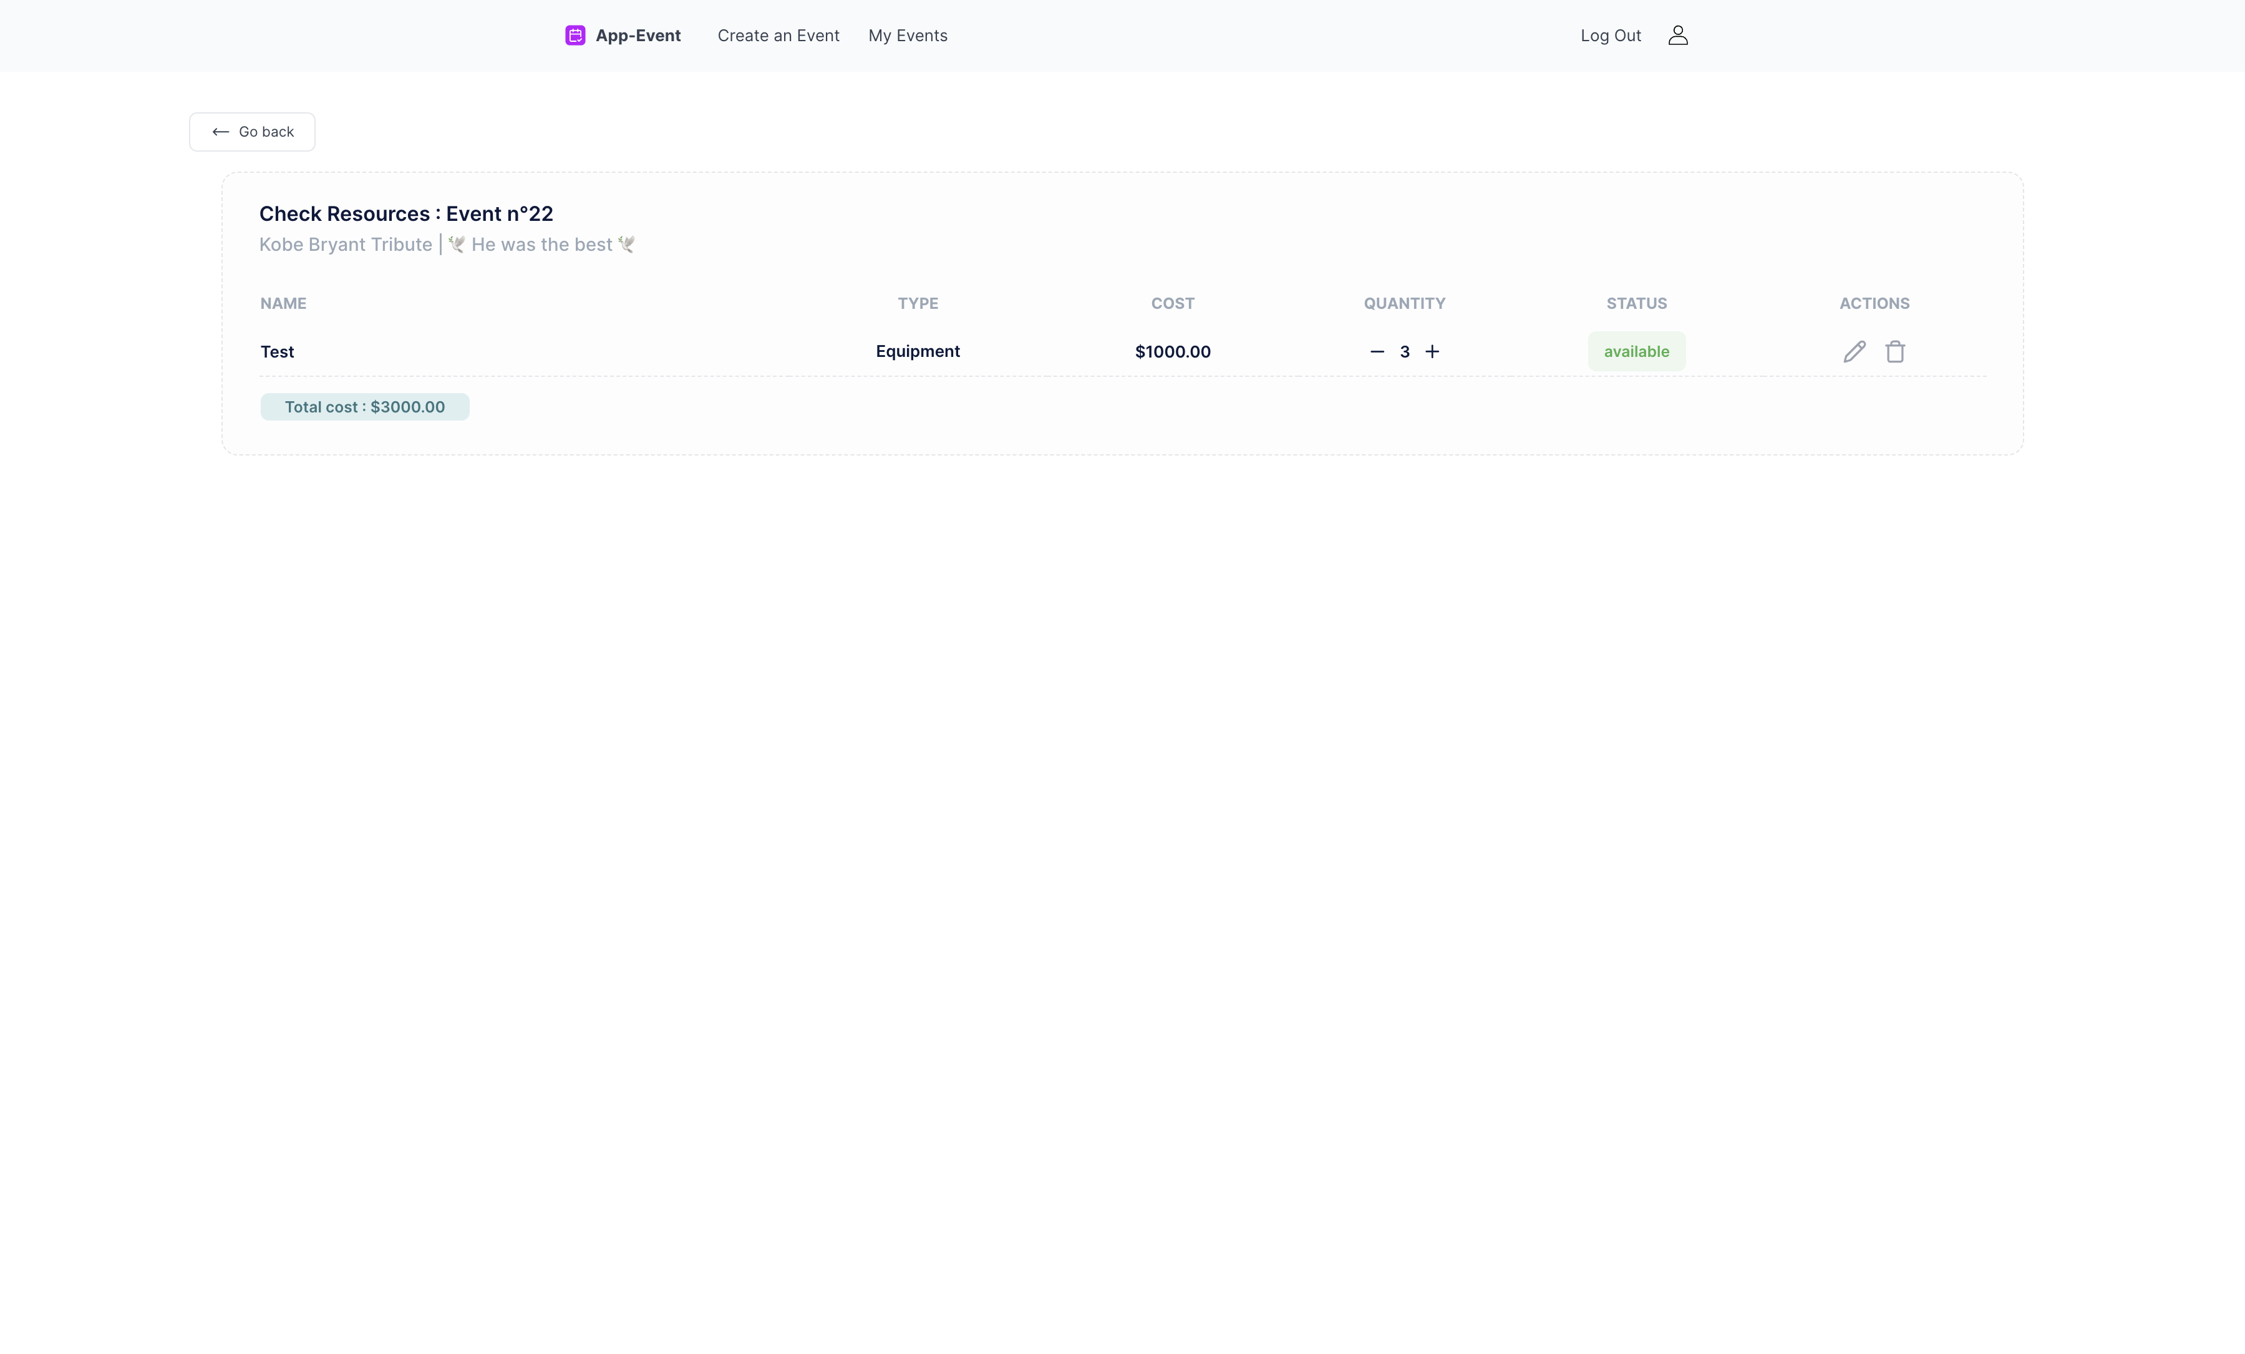Decrease quantity with the minus icon

1377,352
